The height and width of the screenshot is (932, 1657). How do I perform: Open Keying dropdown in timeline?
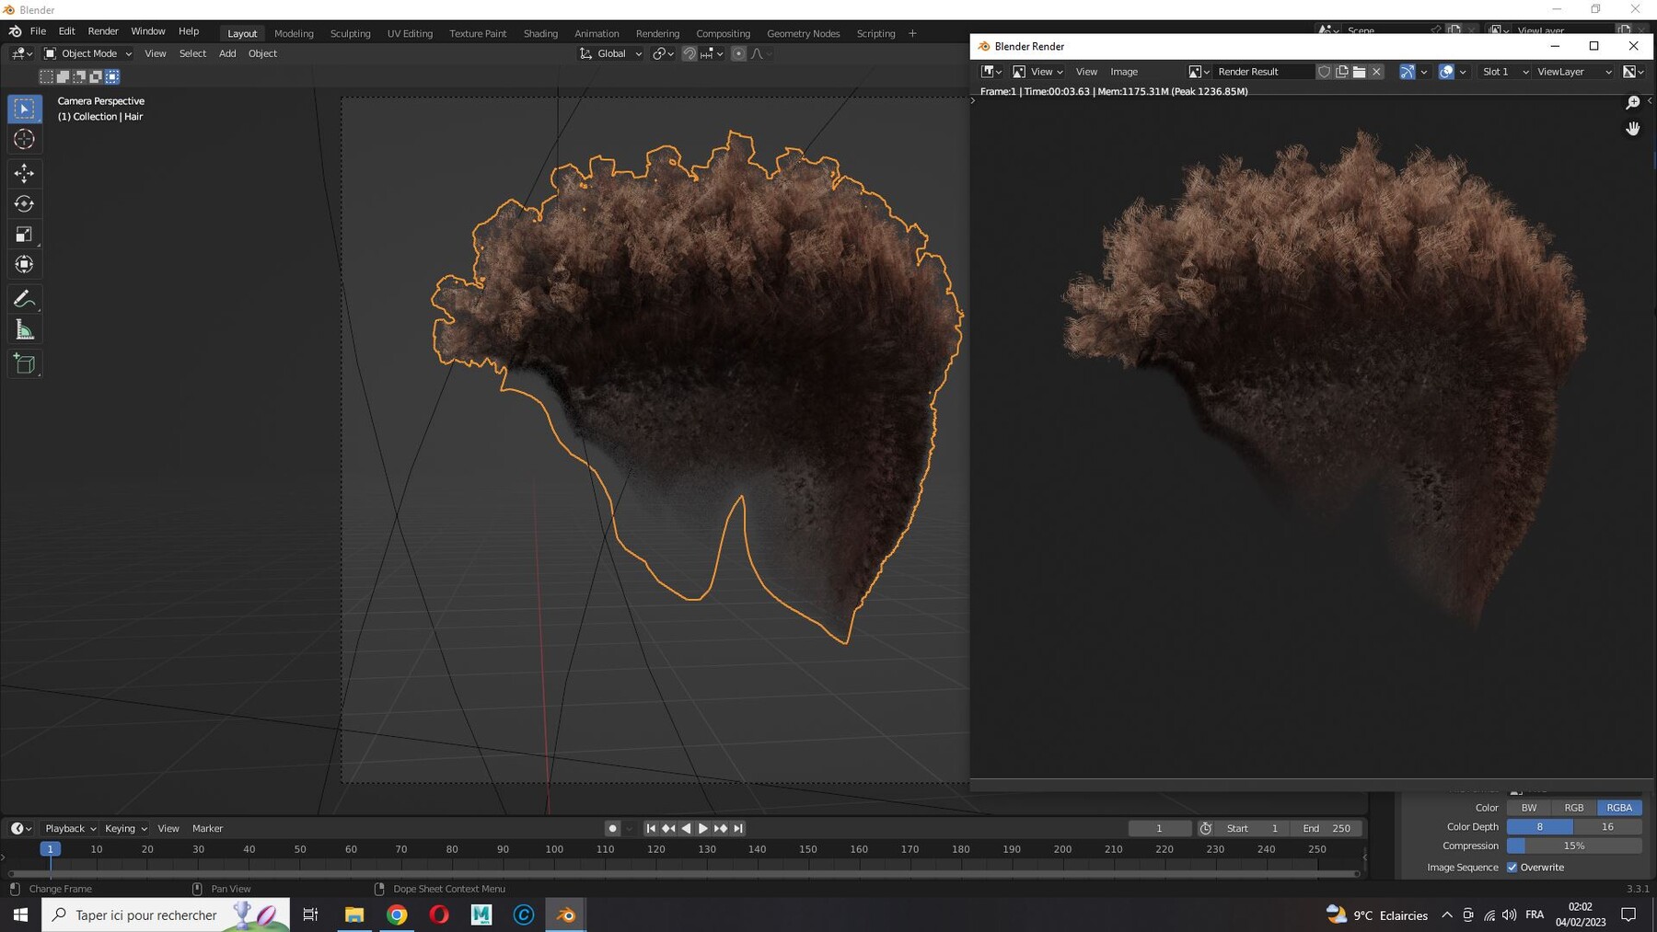[126, 829]
